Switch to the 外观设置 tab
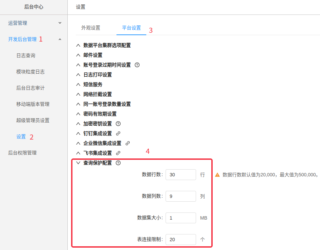Viewport: 320px width, 250px height. point(91,28)
